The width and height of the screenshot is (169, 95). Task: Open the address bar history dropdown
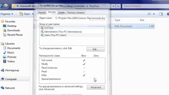coord(113,6)
